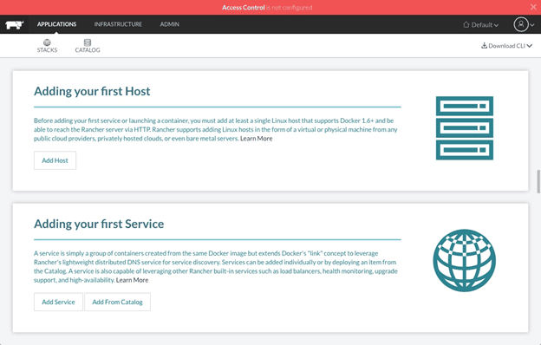Click the Add From Catalog button
541x345 pixels.
coord(117,302)
